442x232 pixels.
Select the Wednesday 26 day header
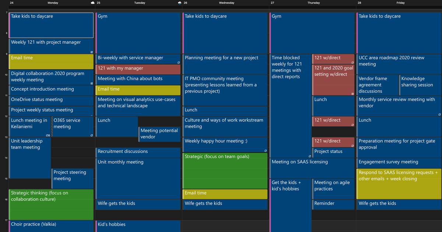(226, 3)
